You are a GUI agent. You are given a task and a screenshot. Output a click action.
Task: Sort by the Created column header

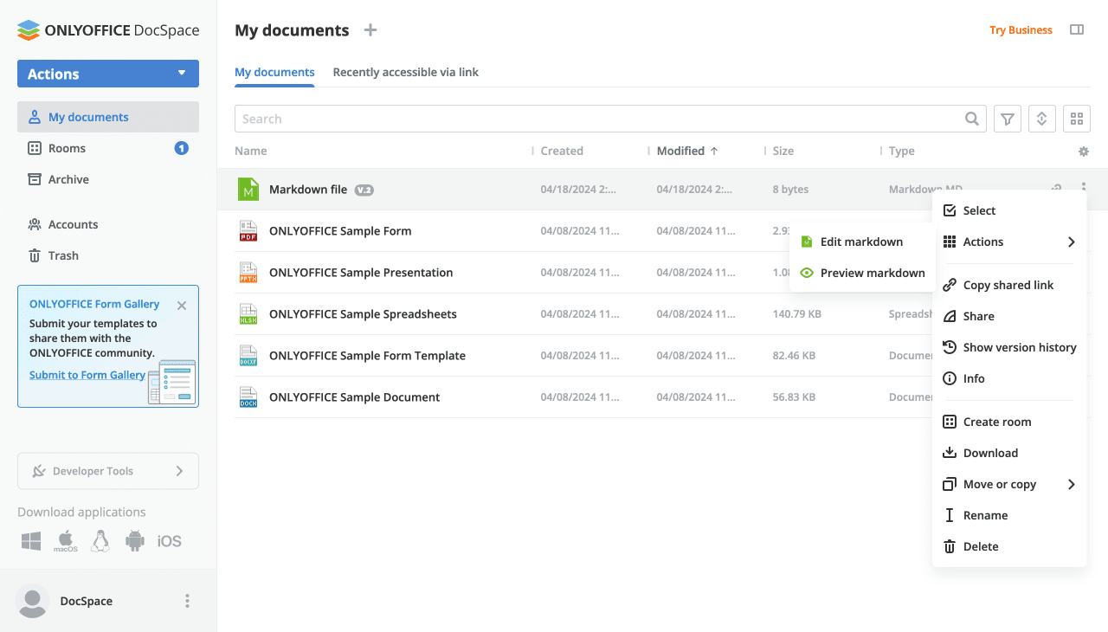(x=562, y=151)
